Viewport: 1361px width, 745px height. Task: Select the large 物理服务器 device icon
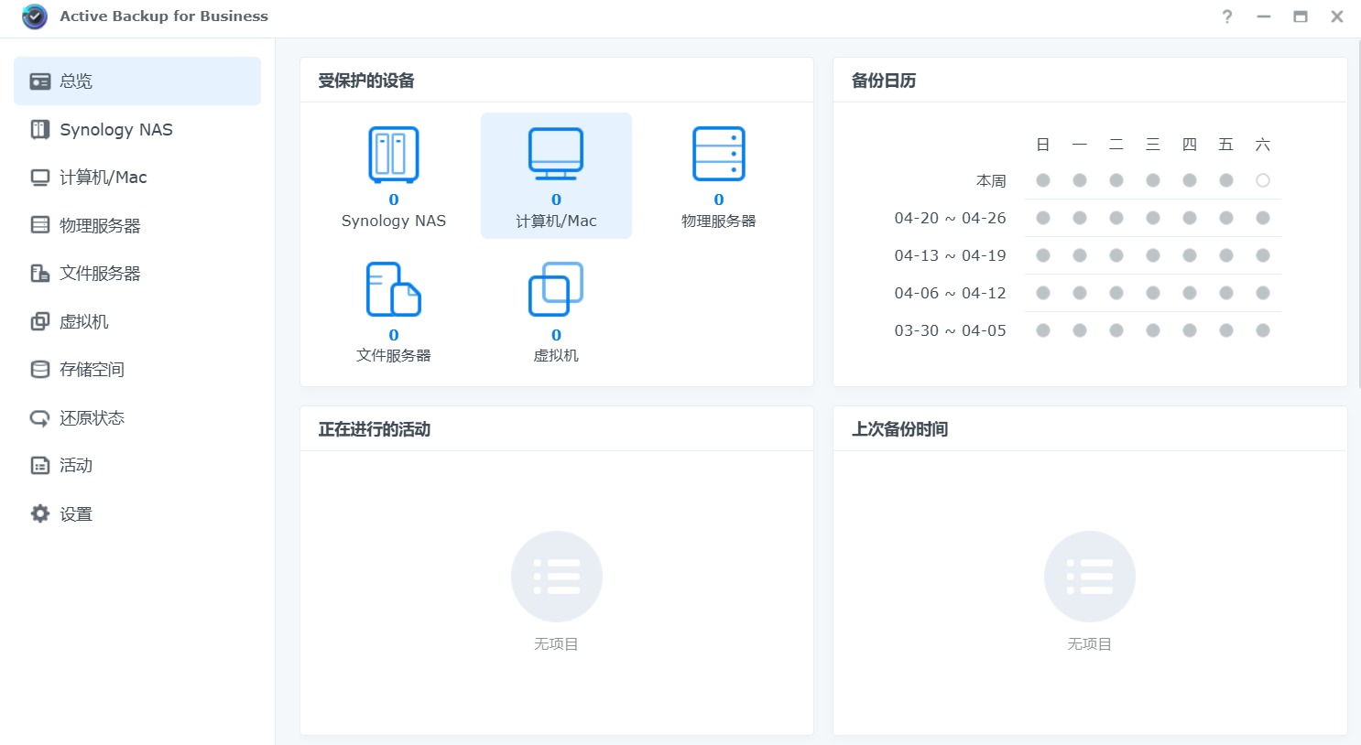point(719,154)
